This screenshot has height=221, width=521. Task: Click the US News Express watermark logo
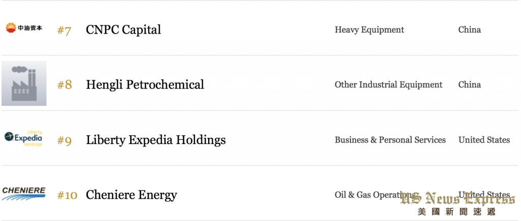click(x=457, y=204)
